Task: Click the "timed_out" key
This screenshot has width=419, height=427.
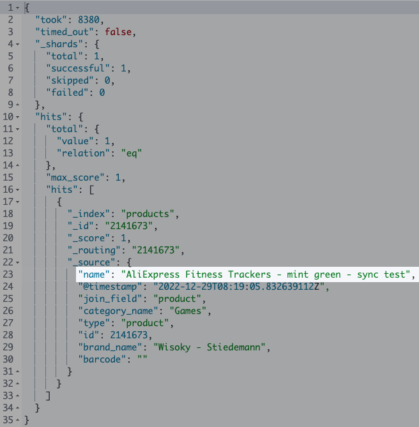Action: [x=65, y=32]
